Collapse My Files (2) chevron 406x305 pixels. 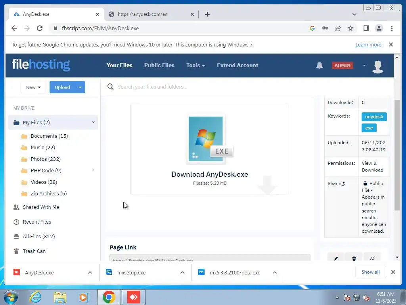click(x=93, y=122)
